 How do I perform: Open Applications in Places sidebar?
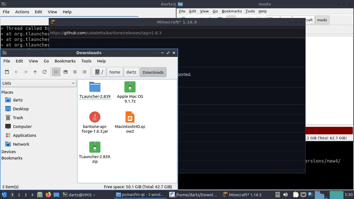(x=25, y=135)
